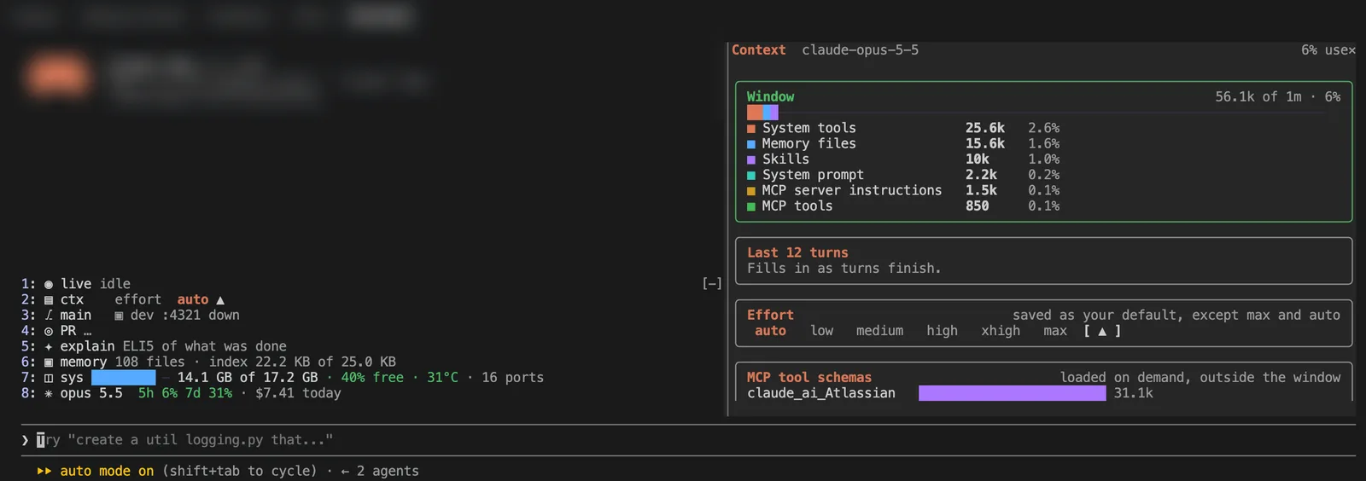Click the yellow MCP server instructions swatch

point(751,191)
